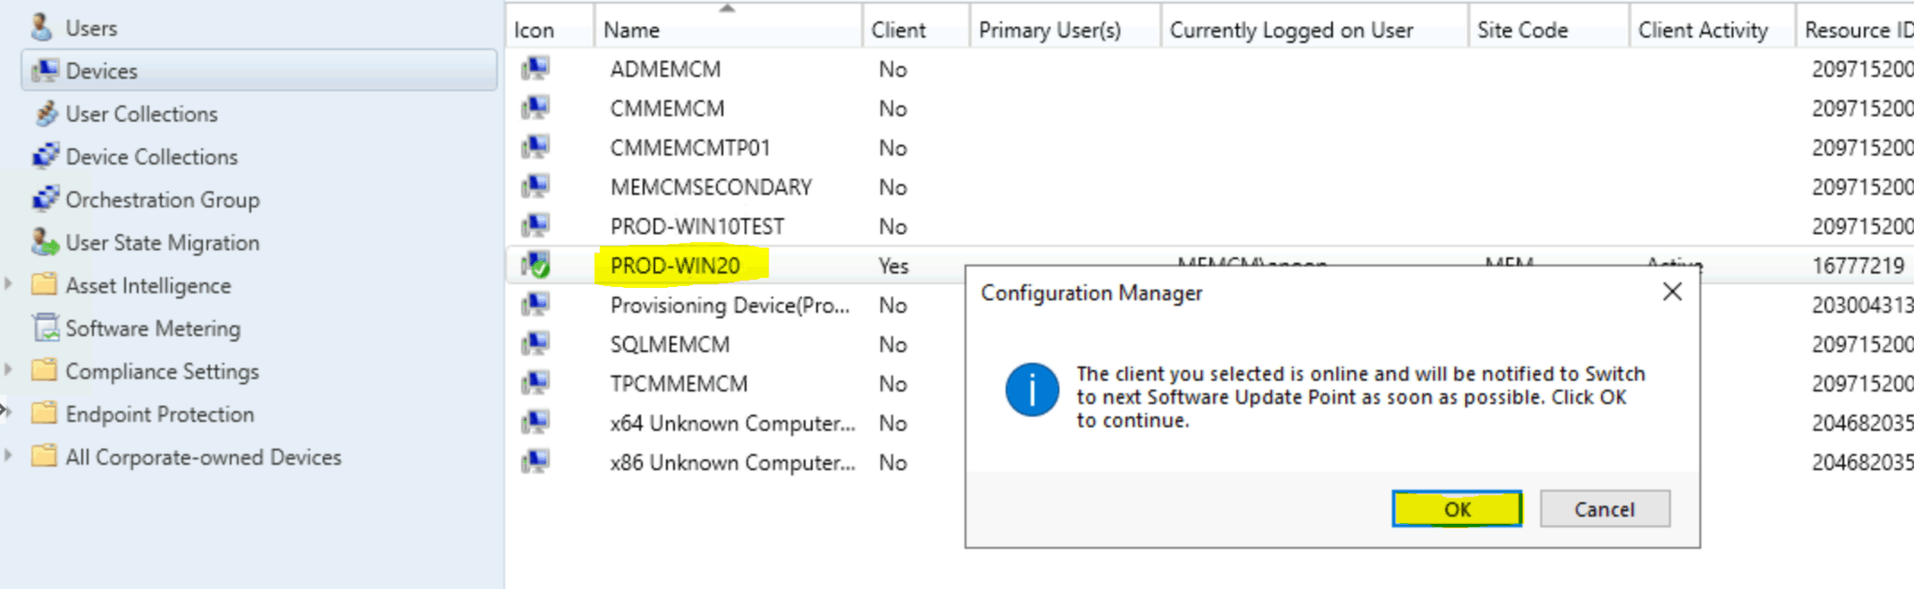Image resolution: width=1914 pixels, height=589 pixels.
Task: Sort the list by Name column
Action: [728, 30]
